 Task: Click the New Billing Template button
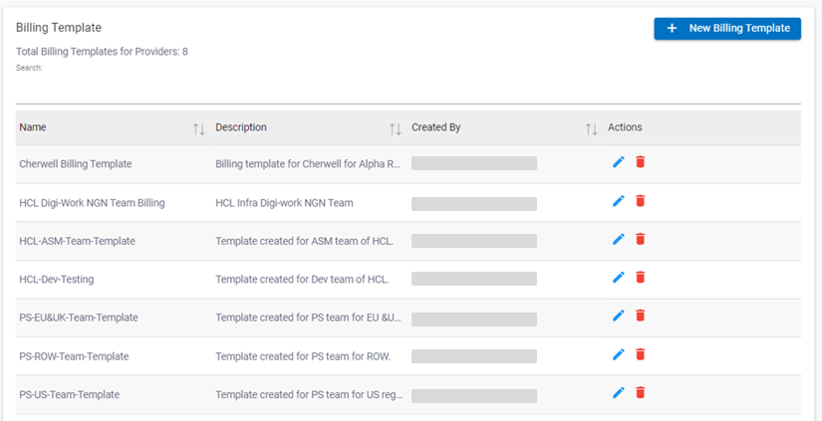tap(727, 29)
